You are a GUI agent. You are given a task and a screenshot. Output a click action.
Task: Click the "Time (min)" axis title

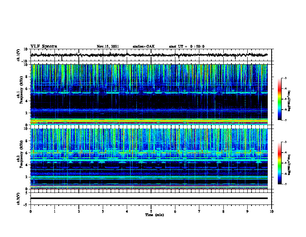coord(155,215)
